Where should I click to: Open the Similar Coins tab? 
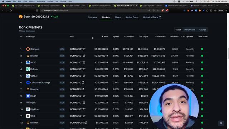(x=132, y=17)
